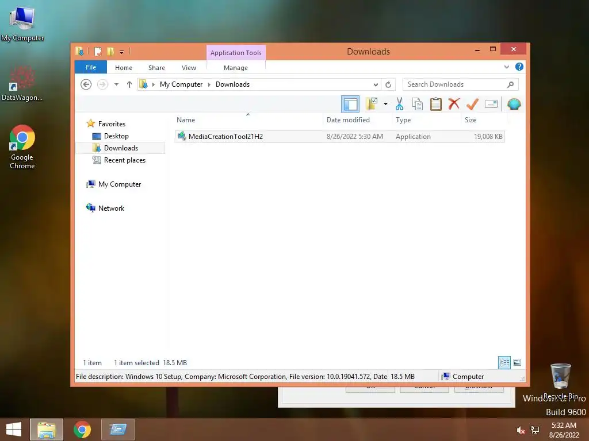The image size is (589, 441).
Task: Go back with the Back arrow
Action: [x=86, y=84]
